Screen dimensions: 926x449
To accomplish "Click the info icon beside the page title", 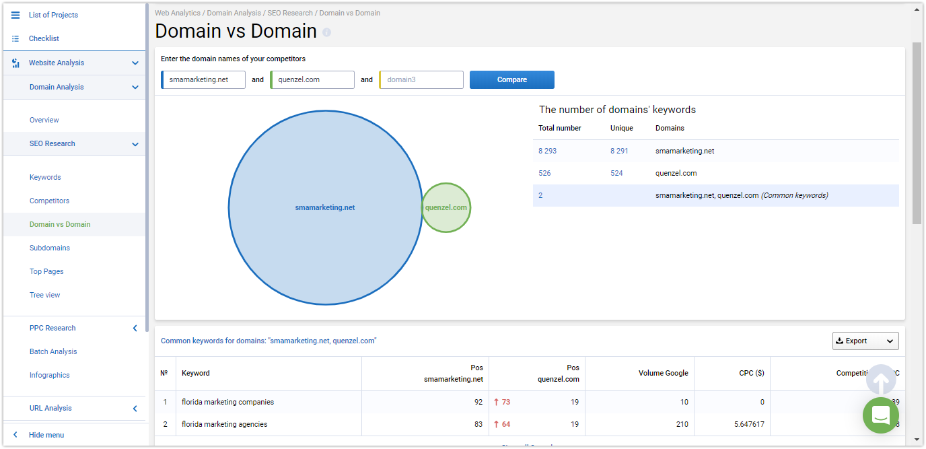I will pos(326,32).
